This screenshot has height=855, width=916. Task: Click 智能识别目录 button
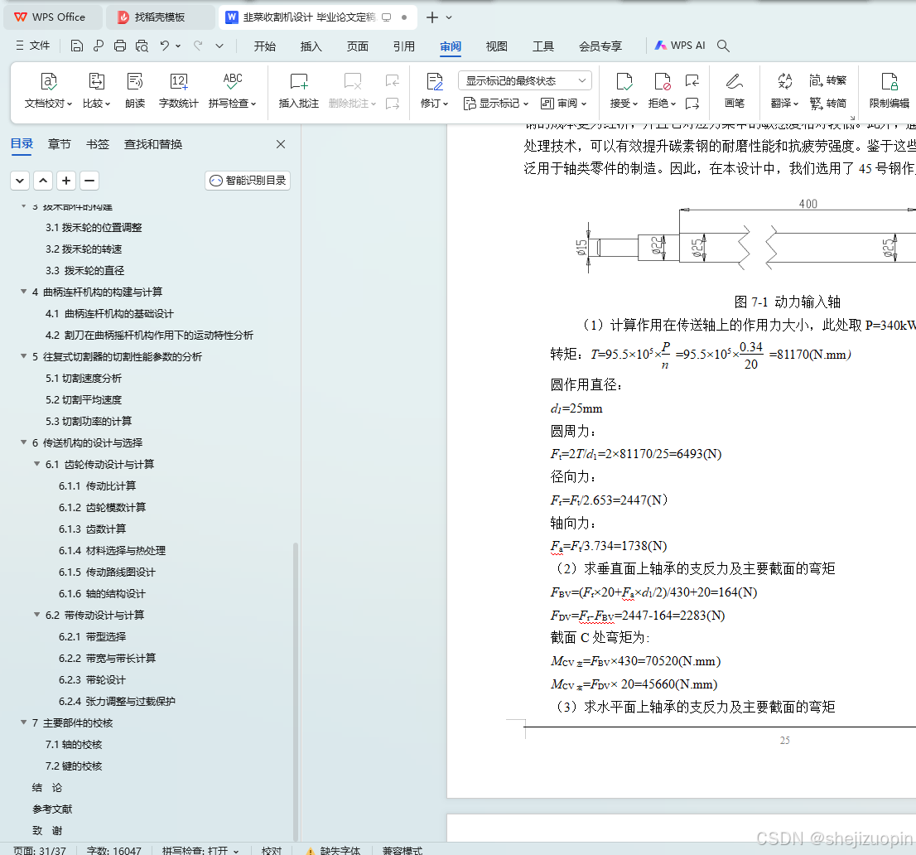[x=248, y=181]
